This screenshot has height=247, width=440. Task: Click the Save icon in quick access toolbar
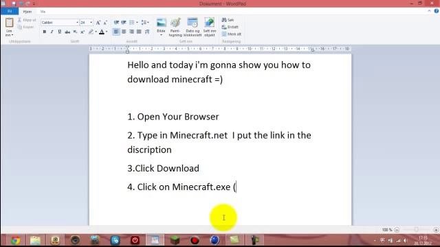coord(14,3)
